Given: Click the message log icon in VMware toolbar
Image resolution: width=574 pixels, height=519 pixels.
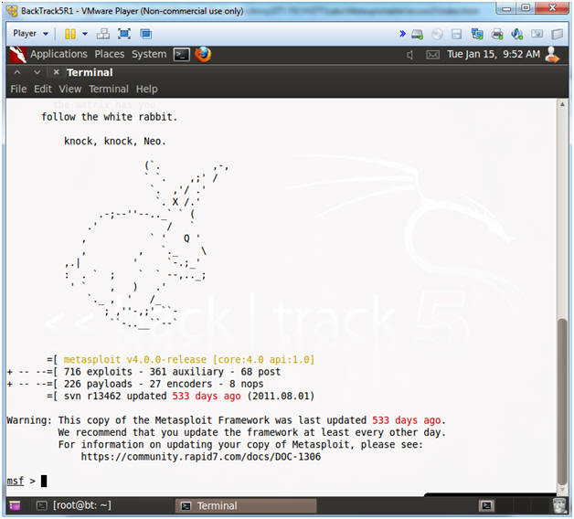Looking at the screenshot, I should pos(557,35).
